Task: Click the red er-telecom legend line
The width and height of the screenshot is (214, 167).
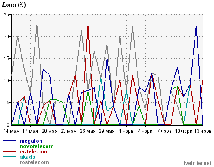Action: 9,151
